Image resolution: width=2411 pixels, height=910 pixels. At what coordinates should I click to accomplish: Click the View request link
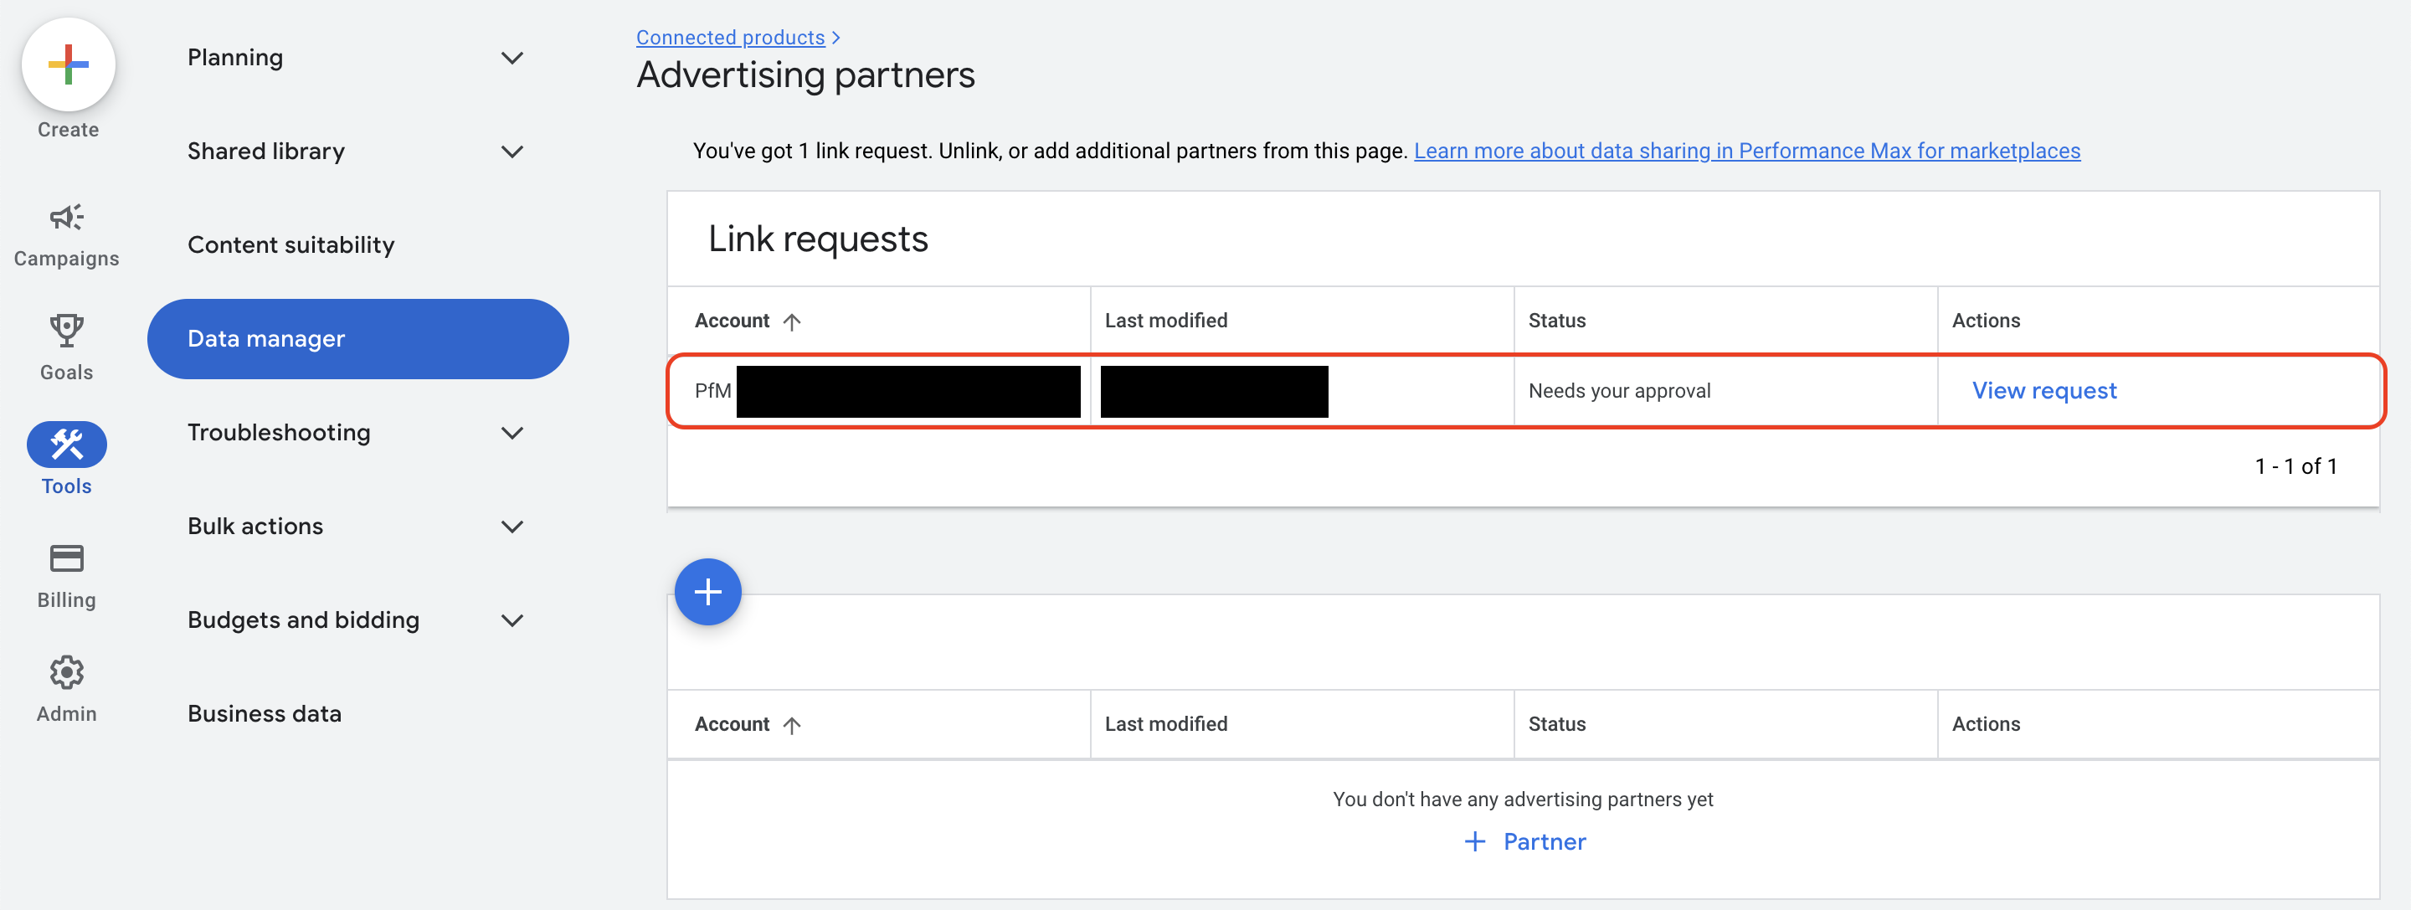pyautogui.click(x=2044, y=390)
